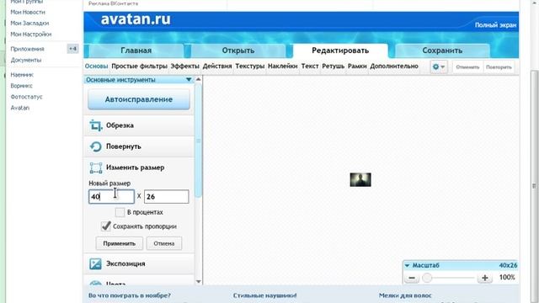Open the Рамки menu
The image size is (539, 303).
pyautogui.click(x=357, y=66)
